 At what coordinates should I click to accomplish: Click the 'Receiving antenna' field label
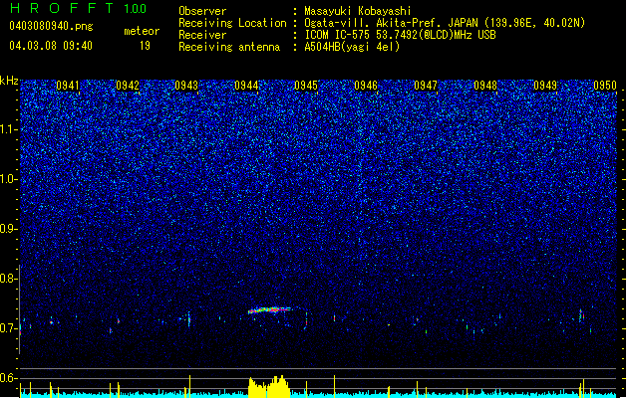(229, 47)
